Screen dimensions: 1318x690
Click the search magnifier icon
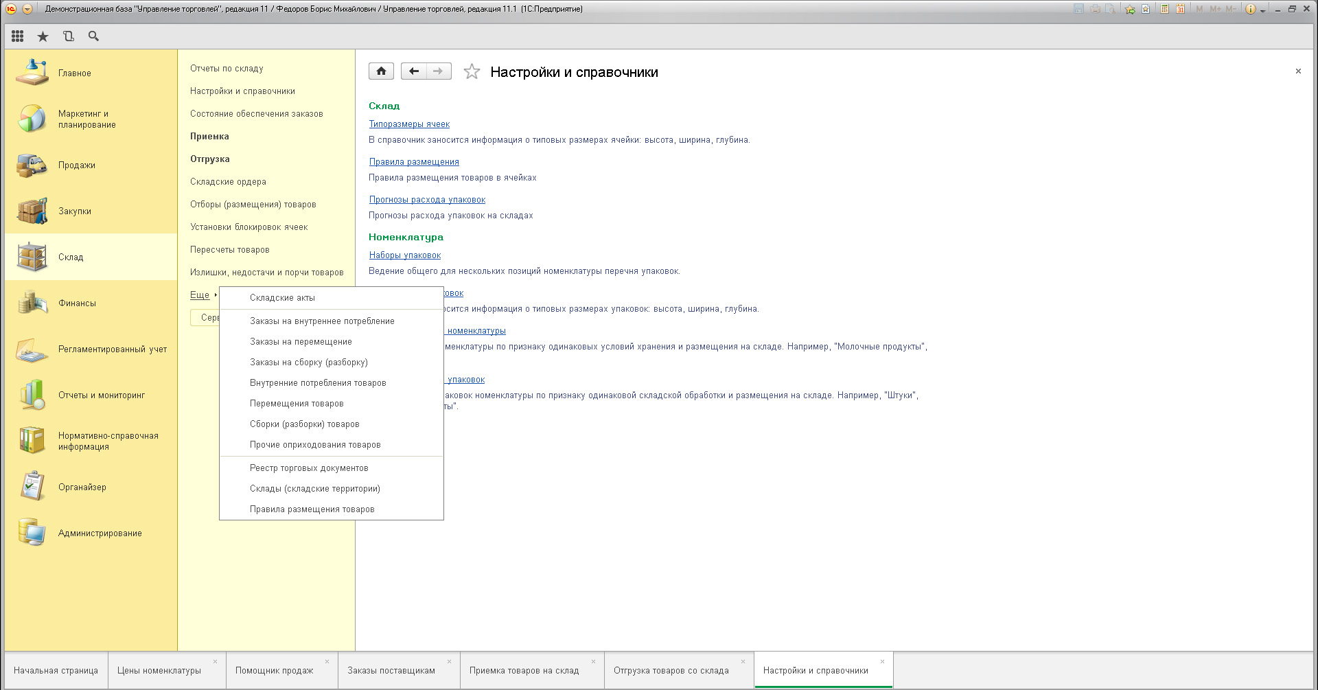tap(93, 36)
